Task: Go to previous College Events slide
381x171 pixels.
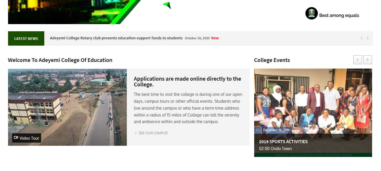Action: pos(358,60)
